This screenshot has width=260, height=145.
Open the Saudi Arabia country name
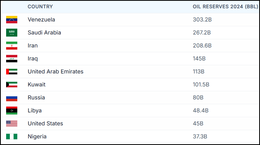click(x=44, y=33)
